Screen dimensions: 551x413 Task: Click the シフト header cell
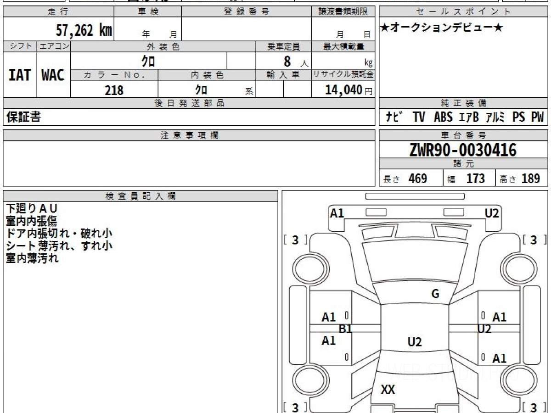20,46
